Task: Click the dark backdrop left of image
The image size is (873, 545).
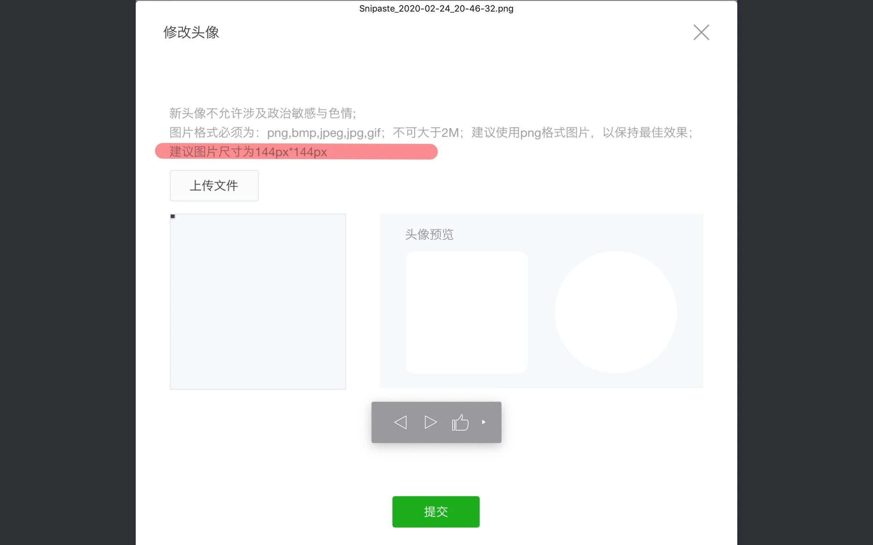Action: pyautogui.click(x=68, y=272)
